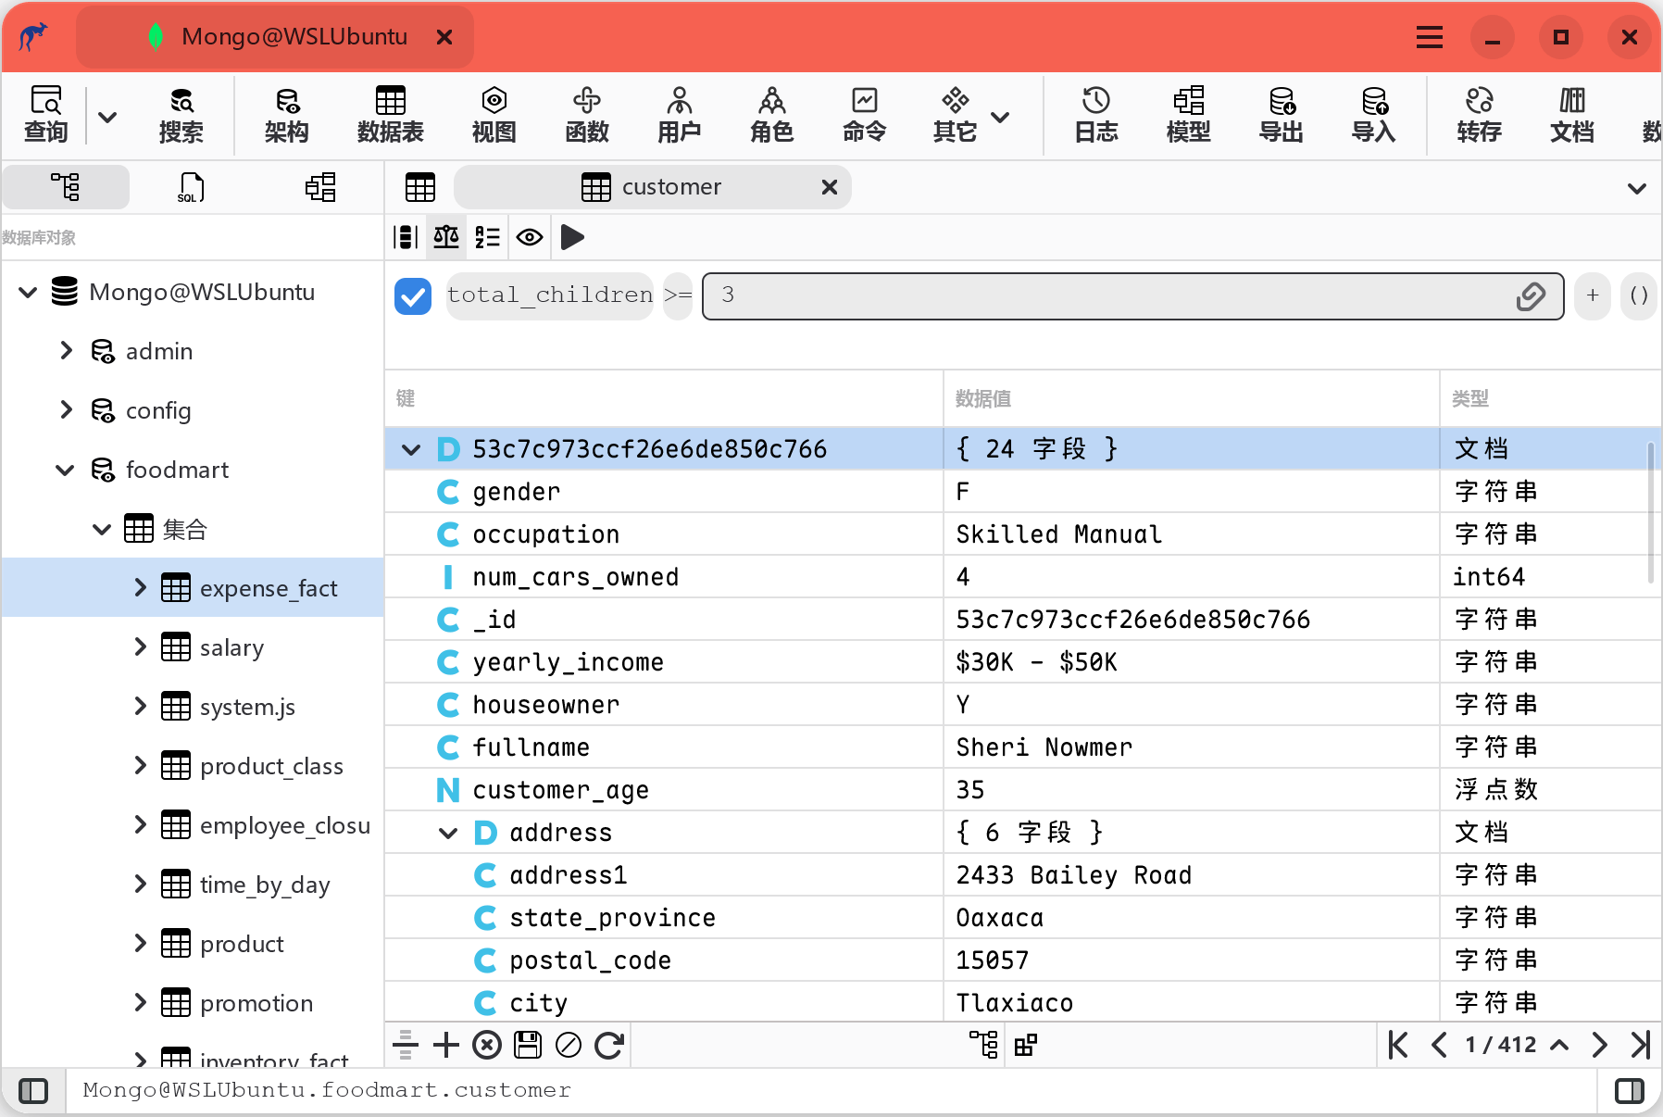This screenshot has height=1117, width=1663.
Task: Click the plus button to add filter
Action: pos(1592,295)
